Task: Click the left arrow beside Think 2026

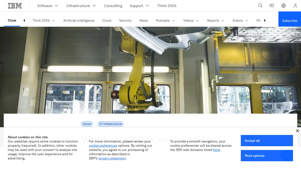Action: (24, 20)
